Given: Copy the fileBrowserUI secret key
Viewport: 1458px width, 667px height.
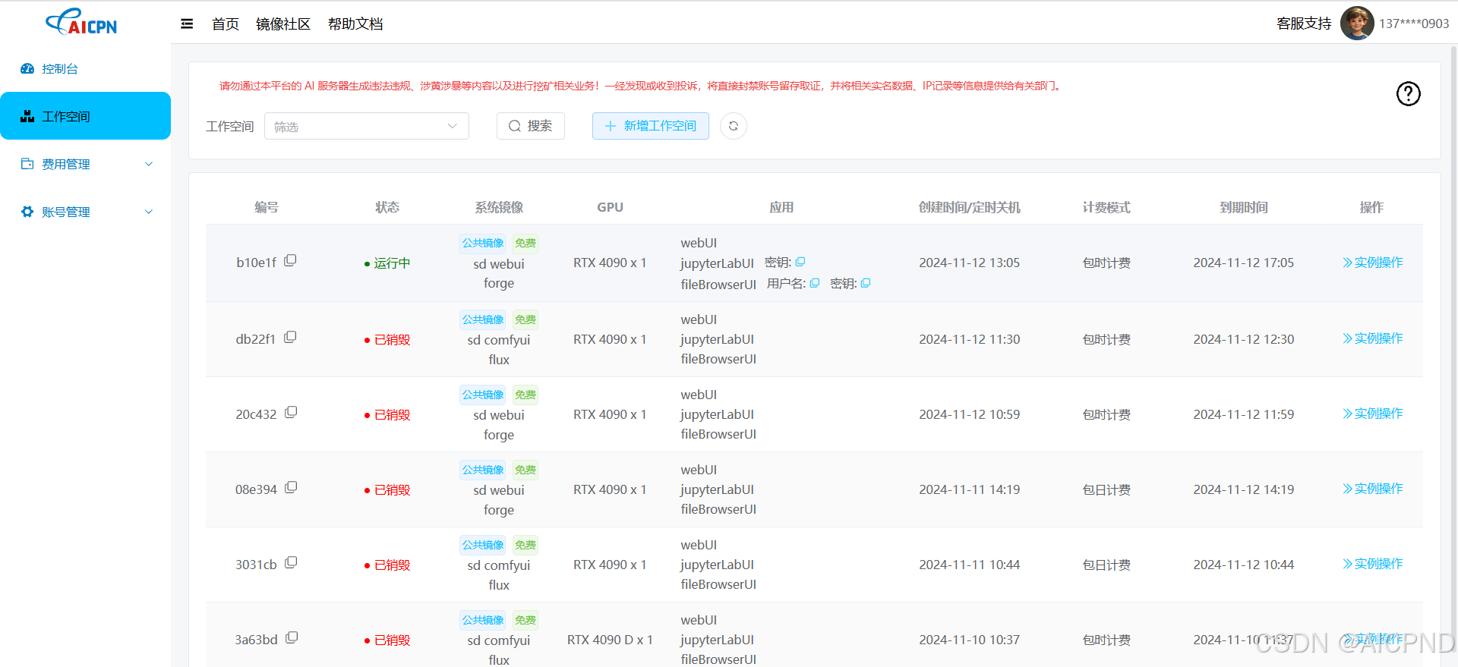Looking at the screenshot, I should (866, 283).
